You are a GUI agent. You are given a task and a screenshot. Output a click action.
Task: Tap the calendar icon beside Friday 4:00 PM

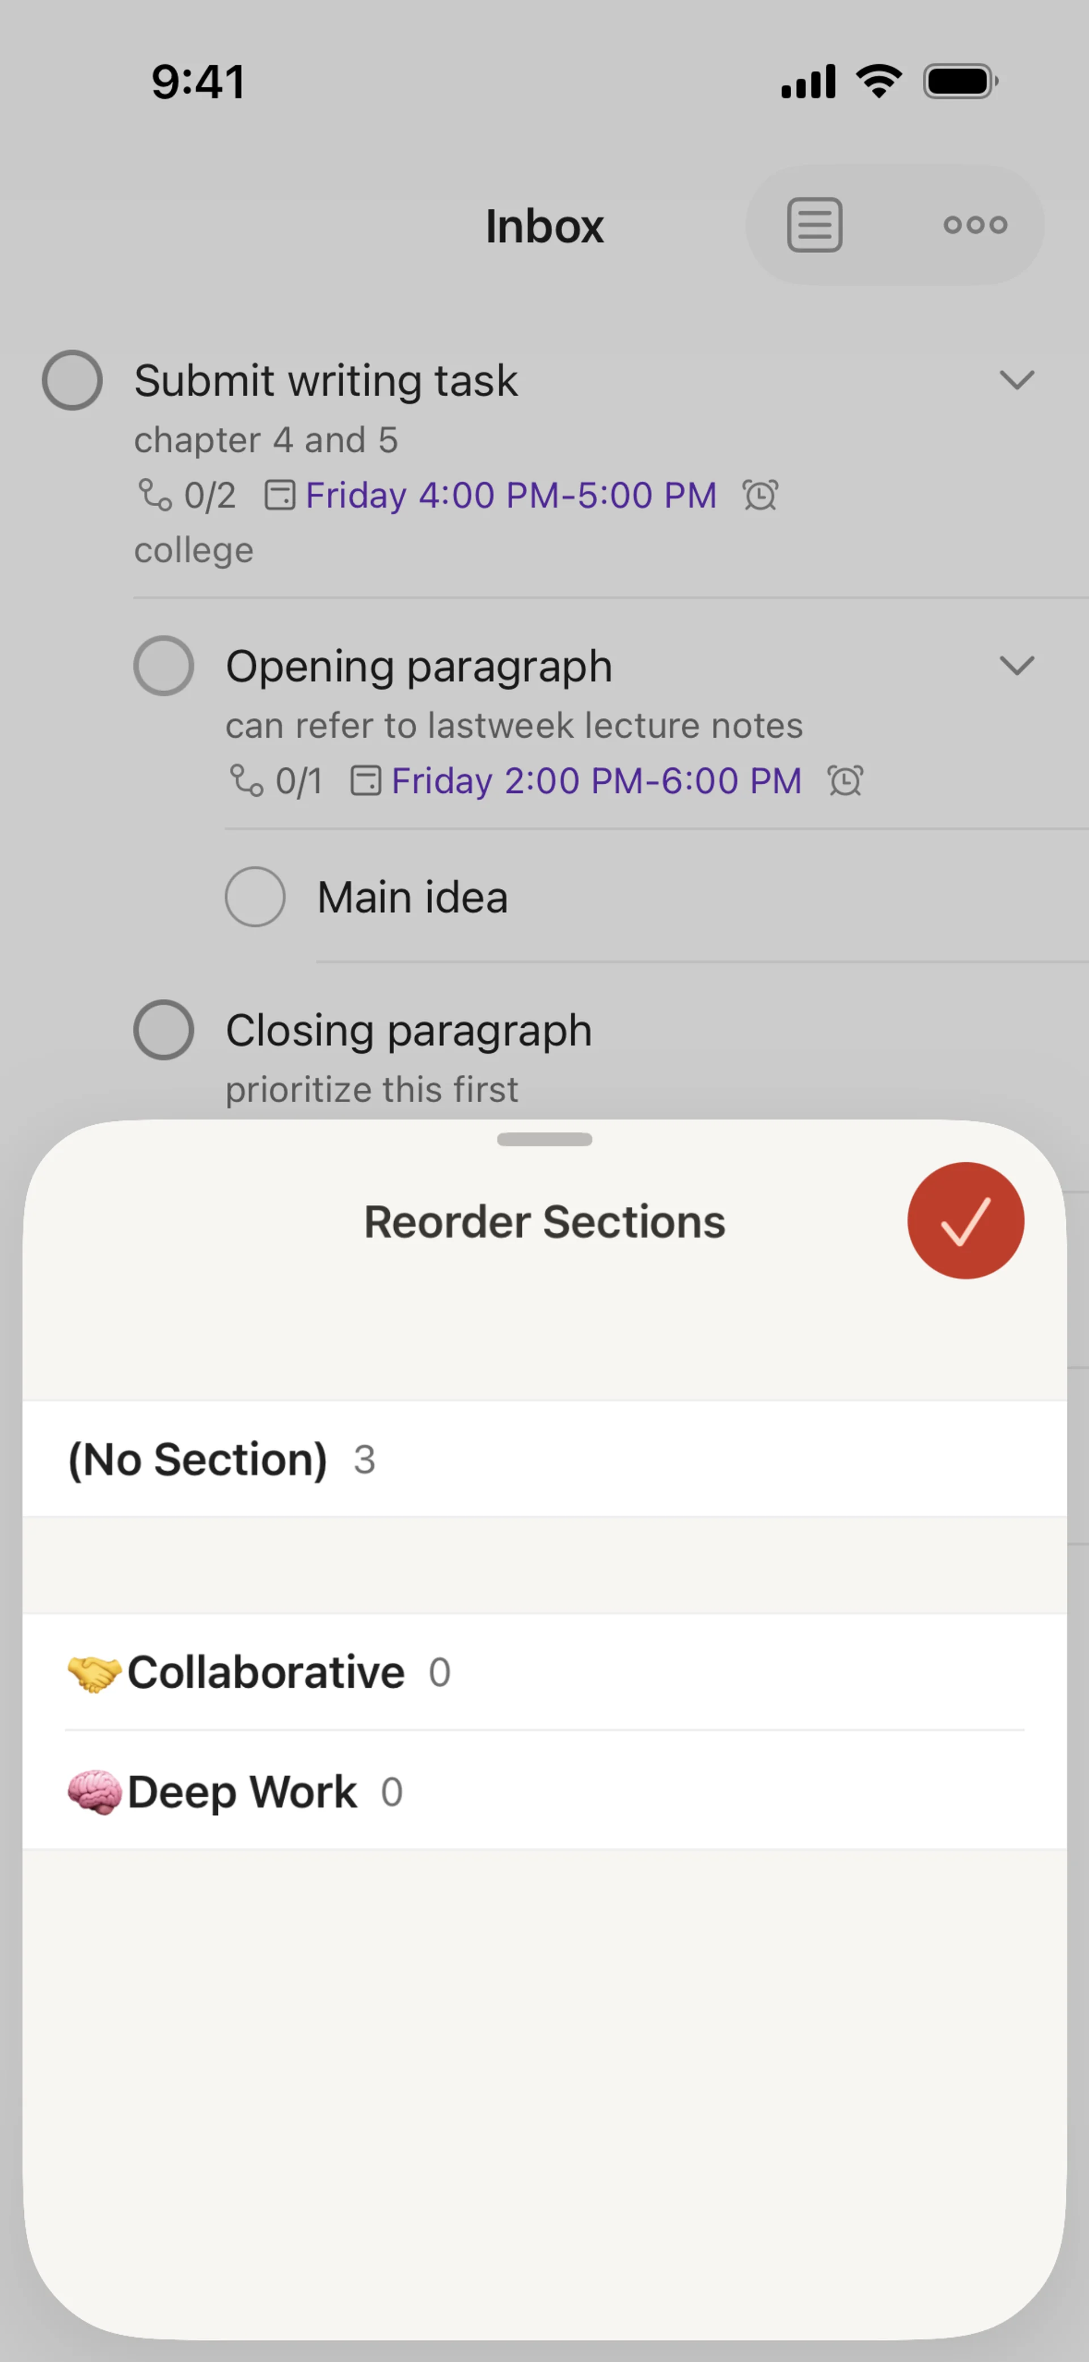pyautogui.click(x=280, y=495)
